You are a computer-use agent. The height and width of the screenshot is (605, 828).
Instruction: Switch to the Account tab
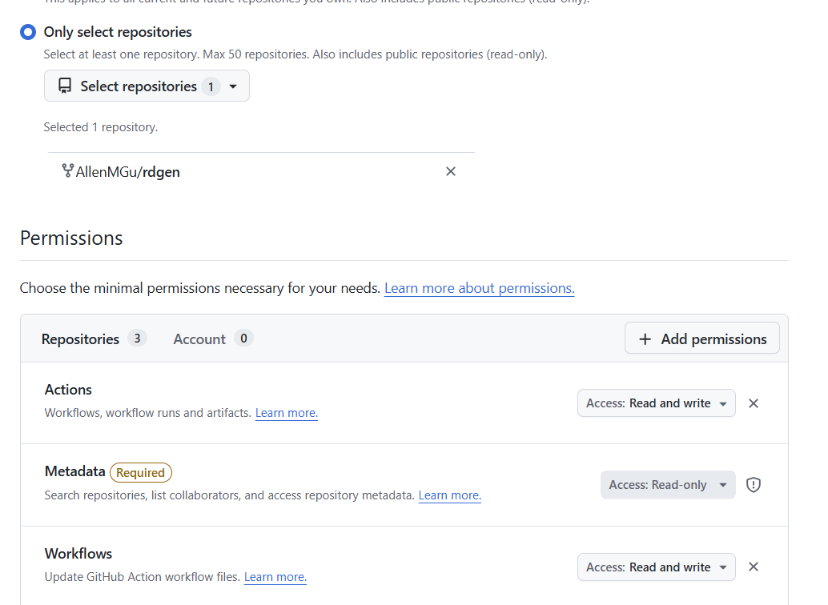pyautogui.click(x=212, y=339)
